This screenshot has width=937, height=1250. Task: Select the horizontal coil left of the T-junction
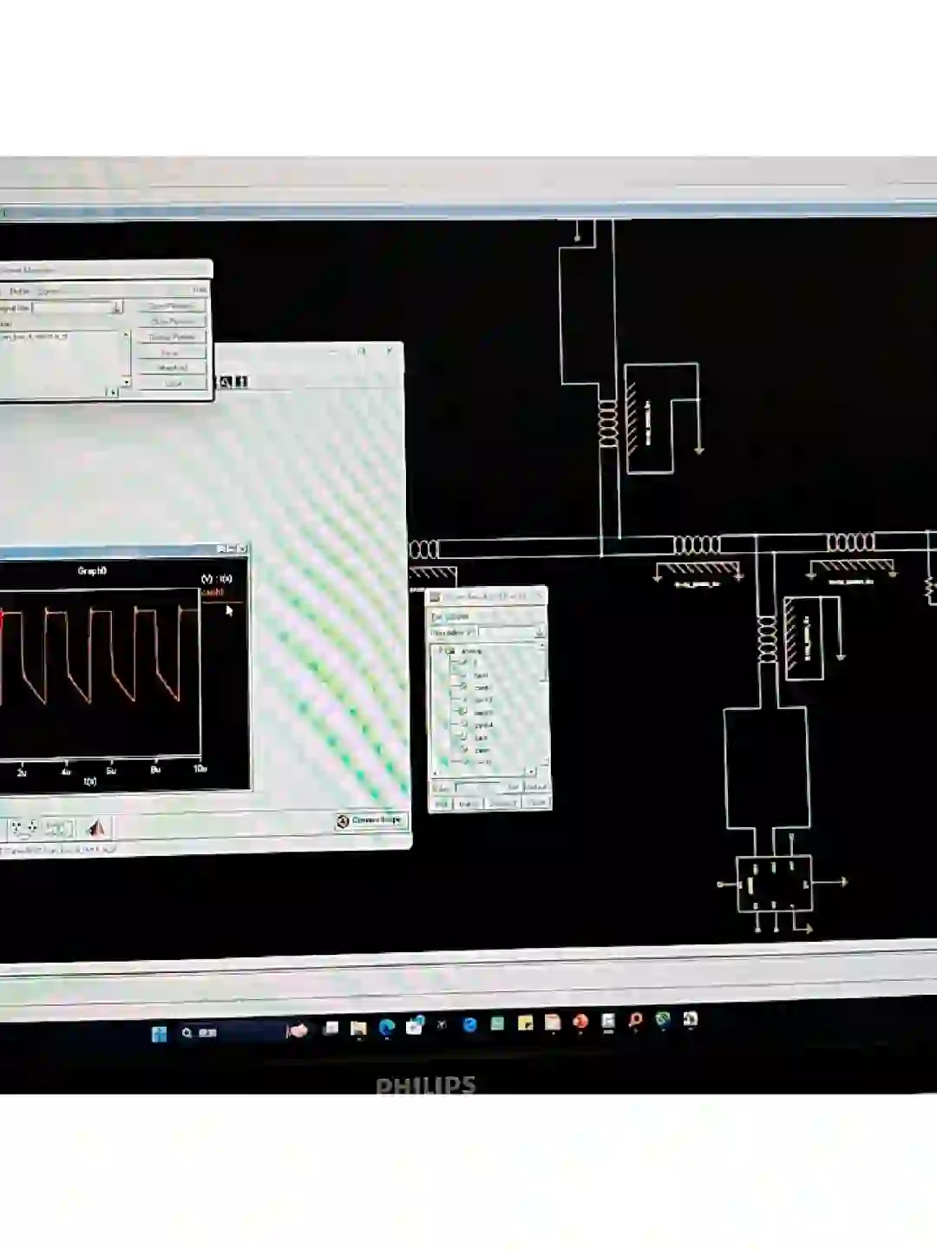698,544
